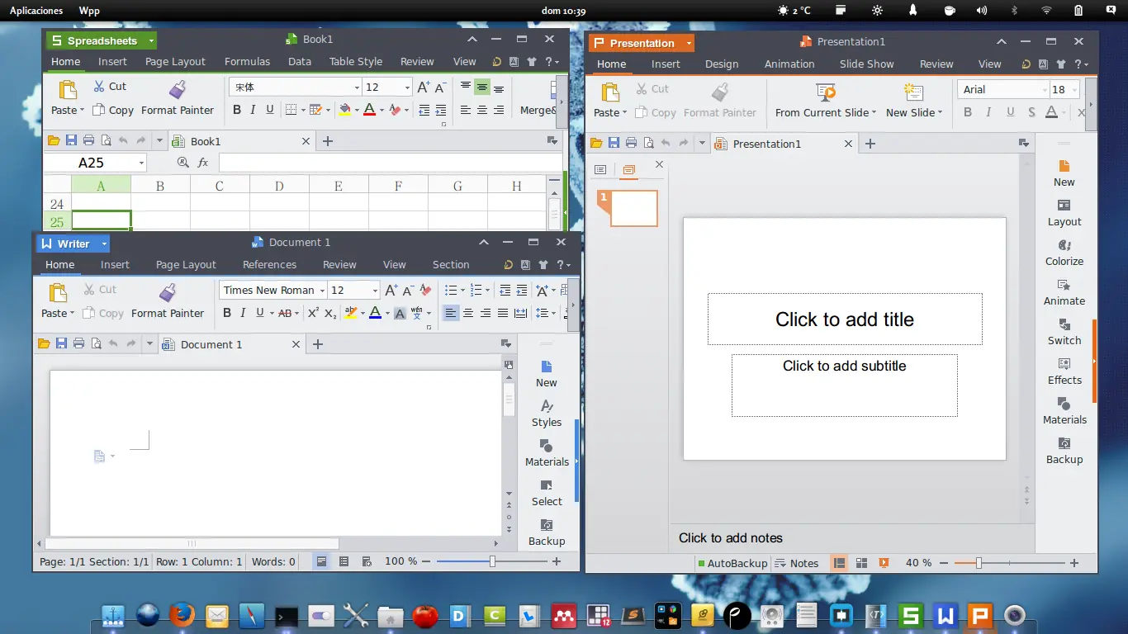This screenshot has height=634, width=1128.
Task: Click the Paste icon in Presentation ribbon
Action: click(x=610, y=92)
